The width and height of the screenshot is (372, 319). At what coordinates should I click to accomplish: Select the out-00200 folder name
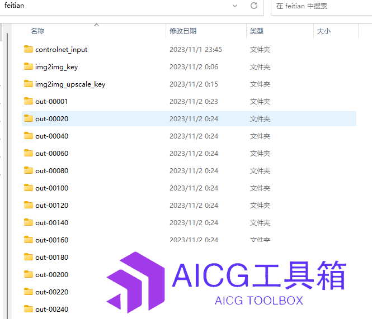click(x=51, y=274)
